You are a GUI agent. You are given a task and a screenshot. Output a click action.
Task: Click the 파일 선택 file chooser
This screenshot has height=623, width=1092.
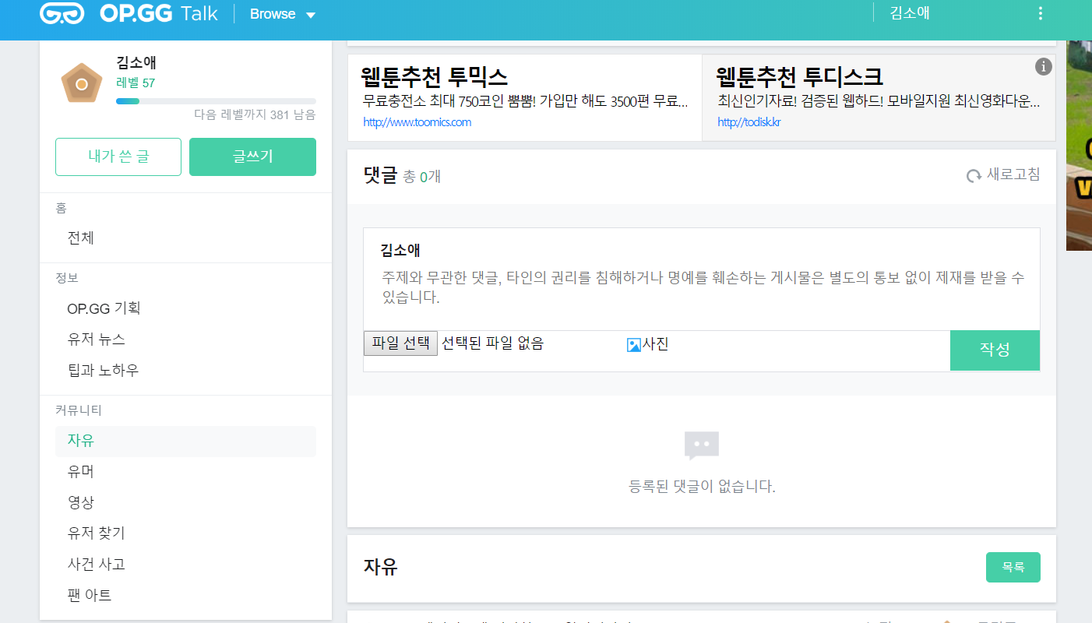coord(400,343)
